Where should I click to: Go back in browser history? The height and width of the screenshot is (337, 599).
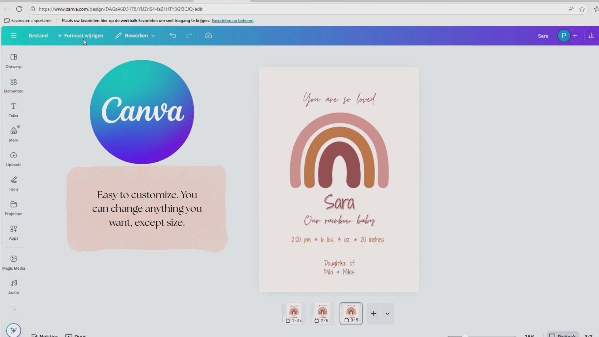coord(7,9)
